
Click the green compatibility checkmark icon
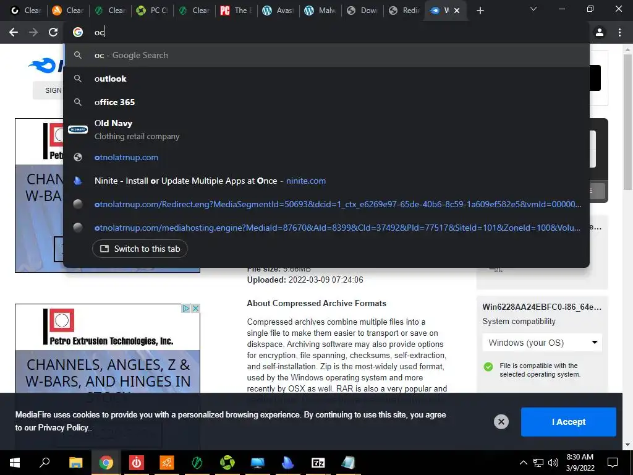pyautogui.click(x=488, y=367)
